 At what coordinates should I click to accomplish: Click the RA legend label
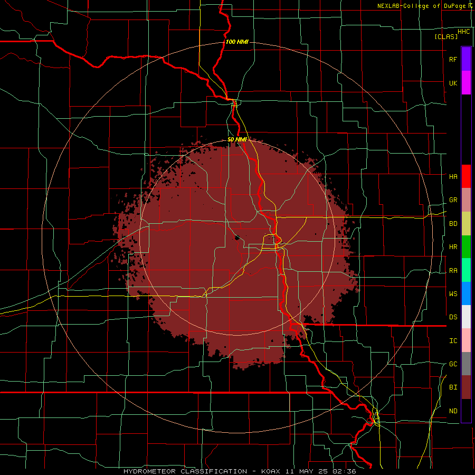(453, 271)
